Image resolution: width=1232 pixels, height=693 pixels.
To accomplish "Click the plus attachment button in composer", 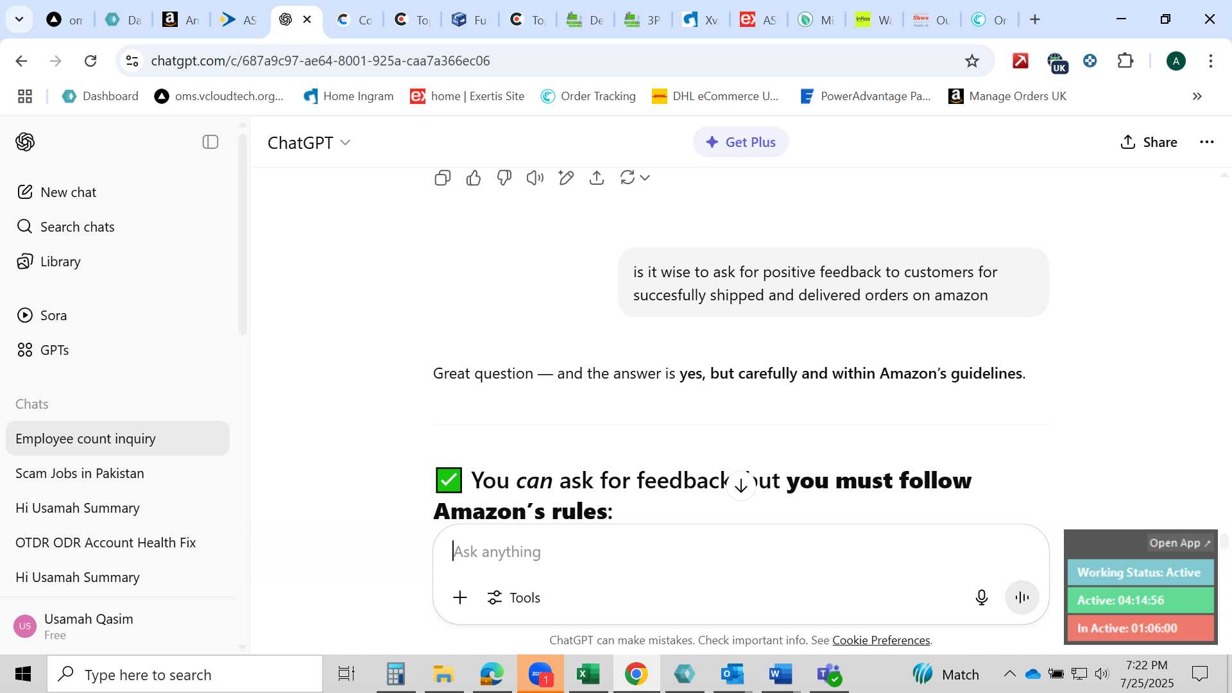I will coord(460,597).
